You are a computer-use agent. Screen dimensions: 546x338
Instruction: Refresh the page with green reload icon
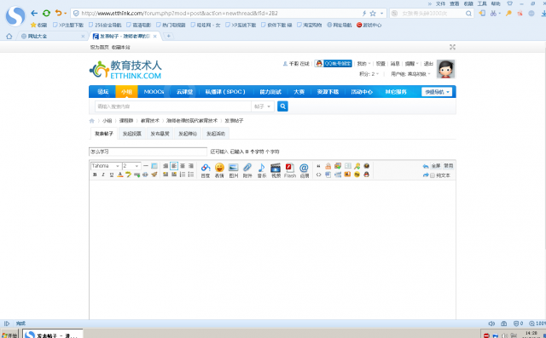point(46,14)
